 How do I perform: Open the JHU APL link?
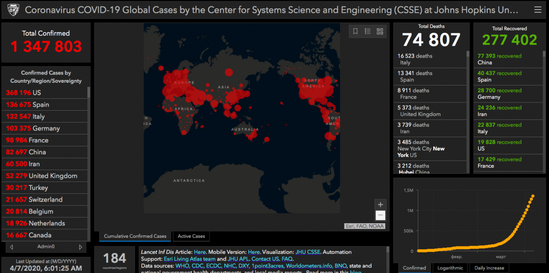point(238,259)
